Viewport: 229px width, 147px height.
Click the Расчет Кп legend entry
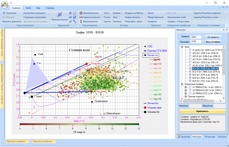pyautogui.click(x=151, y=103)
